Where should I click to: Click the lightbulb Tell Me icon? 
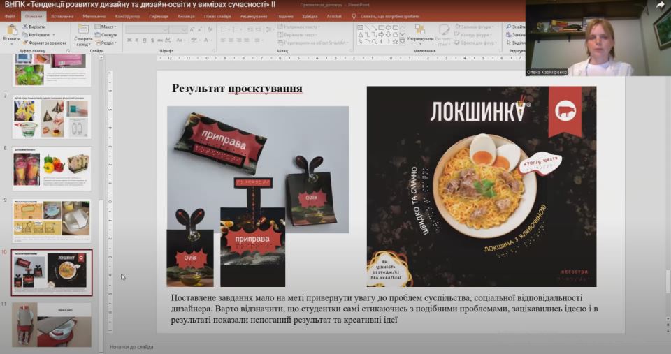point(354,16)
